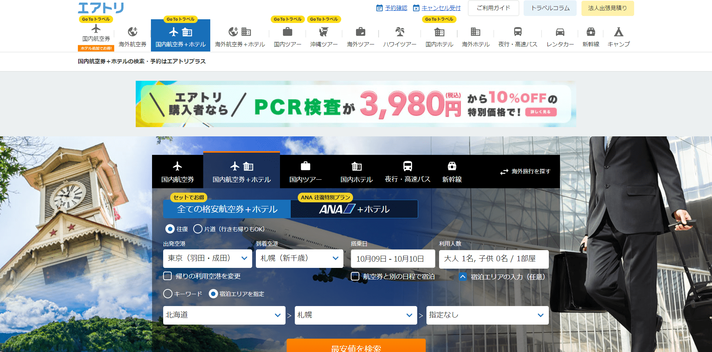
Task: Click 搭乗日 date field 10月09日 - 10月10日
Action: 393,259
